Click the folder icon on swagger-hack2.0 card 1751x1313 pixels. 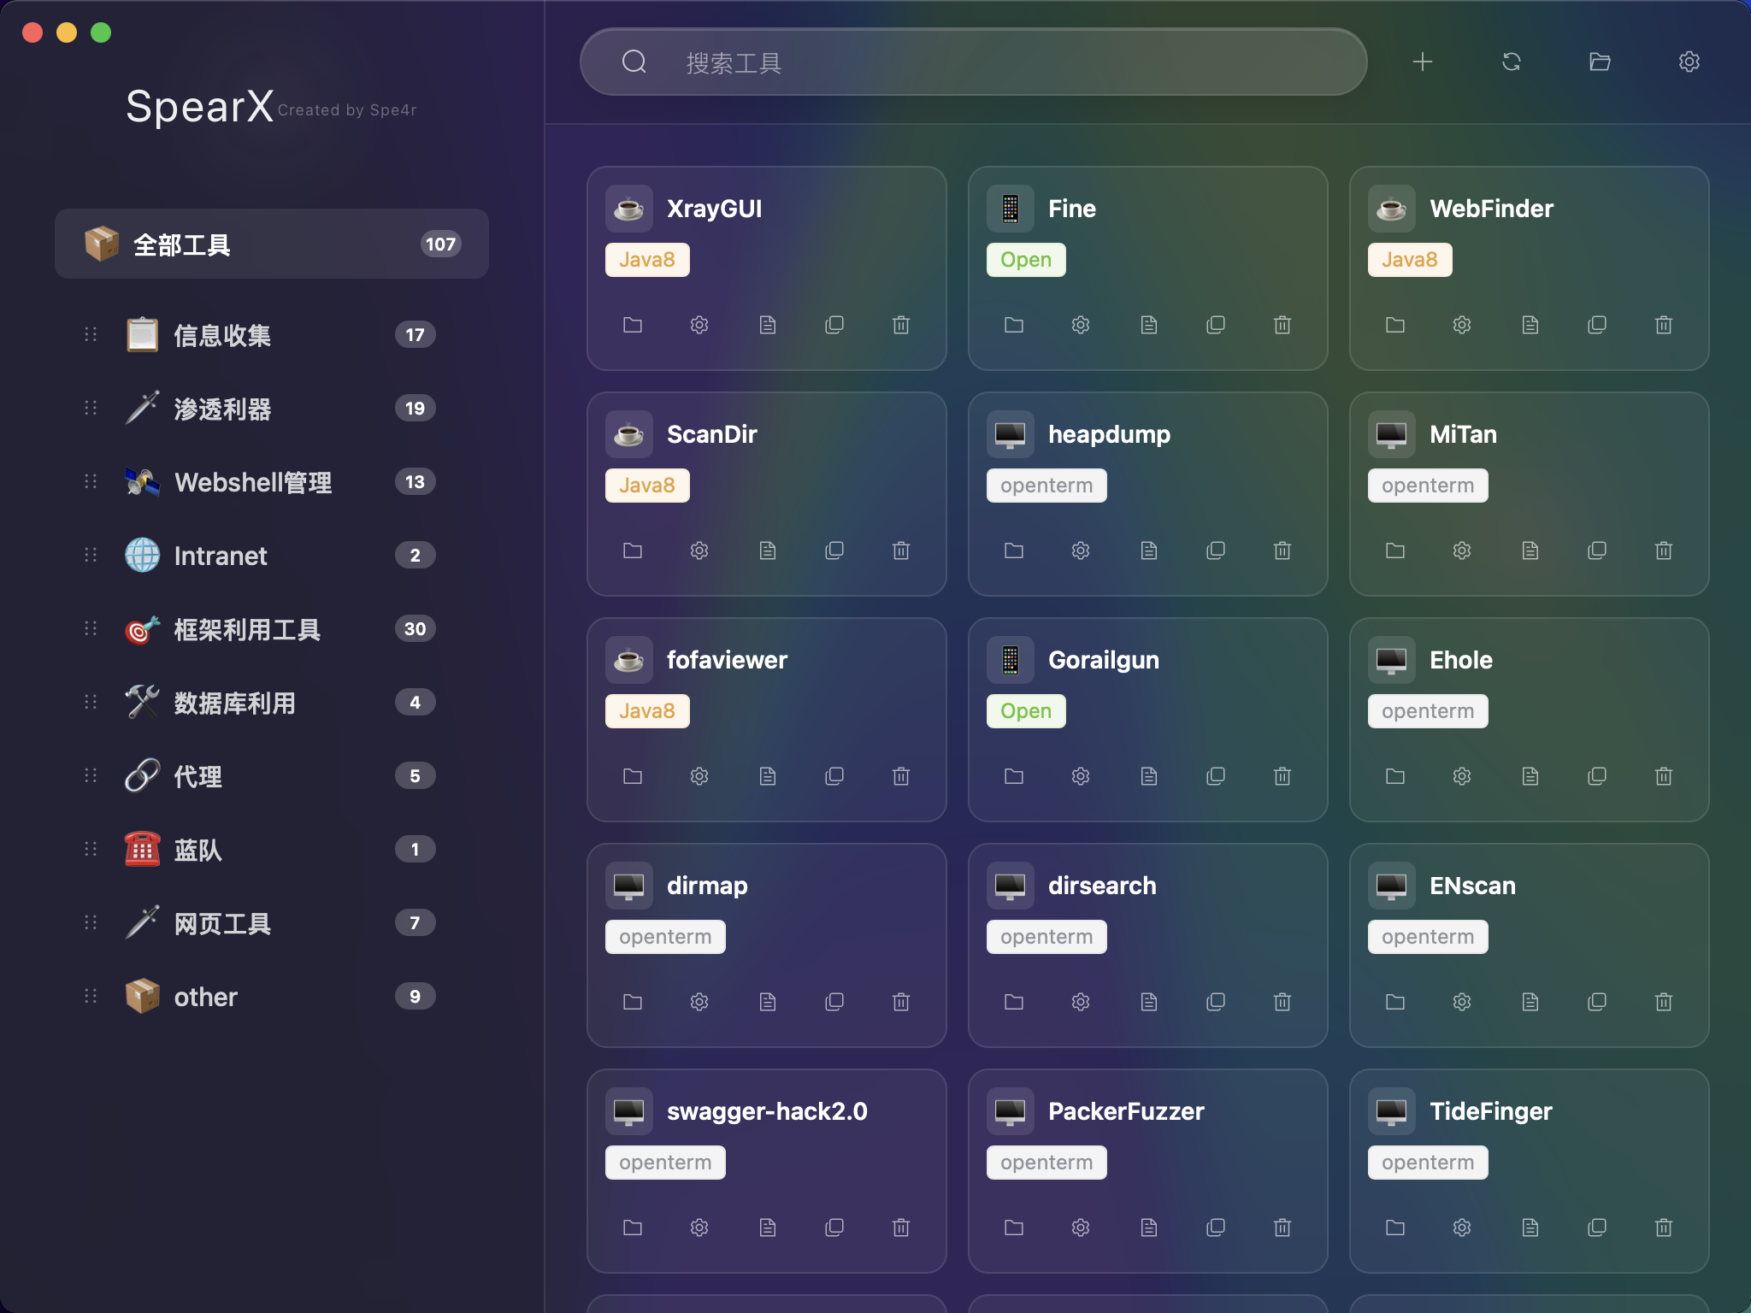(x=632, y=1228)
